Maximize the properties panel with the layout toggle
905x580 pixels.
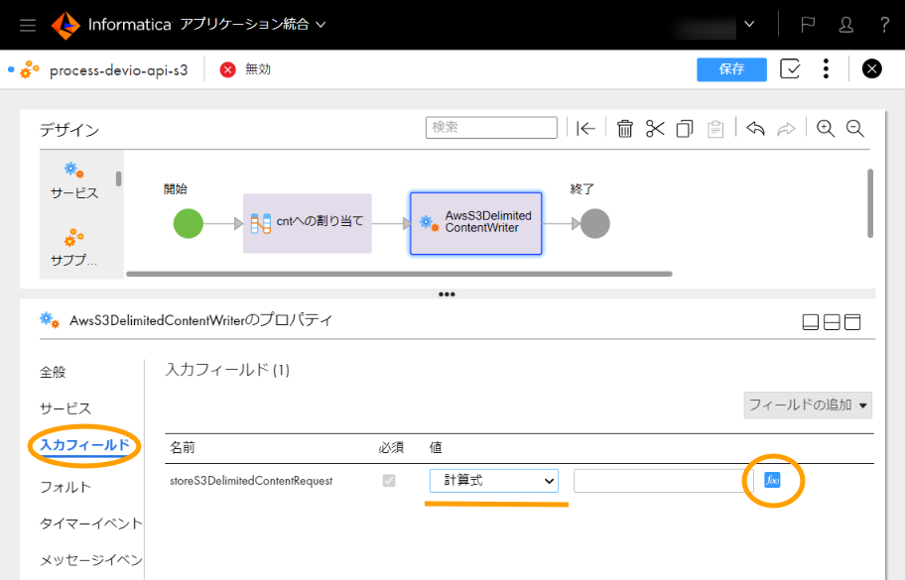pyautogui.click(x=851, y=321)
